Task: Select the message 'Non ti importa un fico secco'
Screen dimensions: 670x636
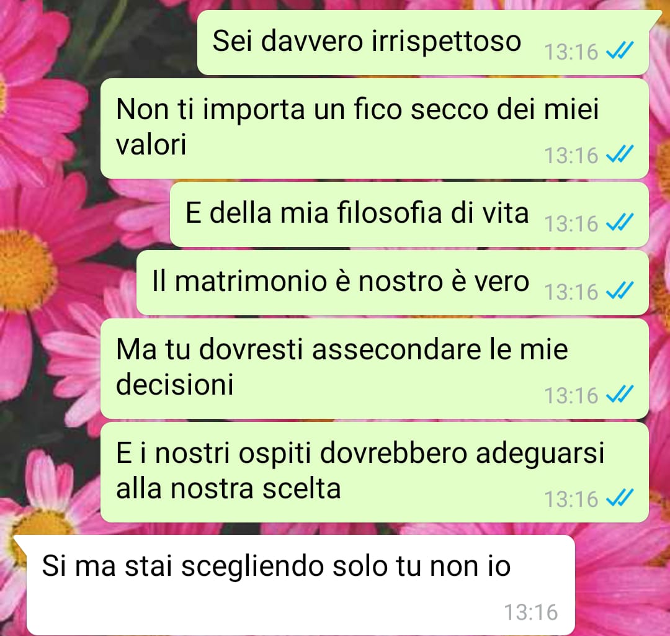Action: tap(374, 128)
